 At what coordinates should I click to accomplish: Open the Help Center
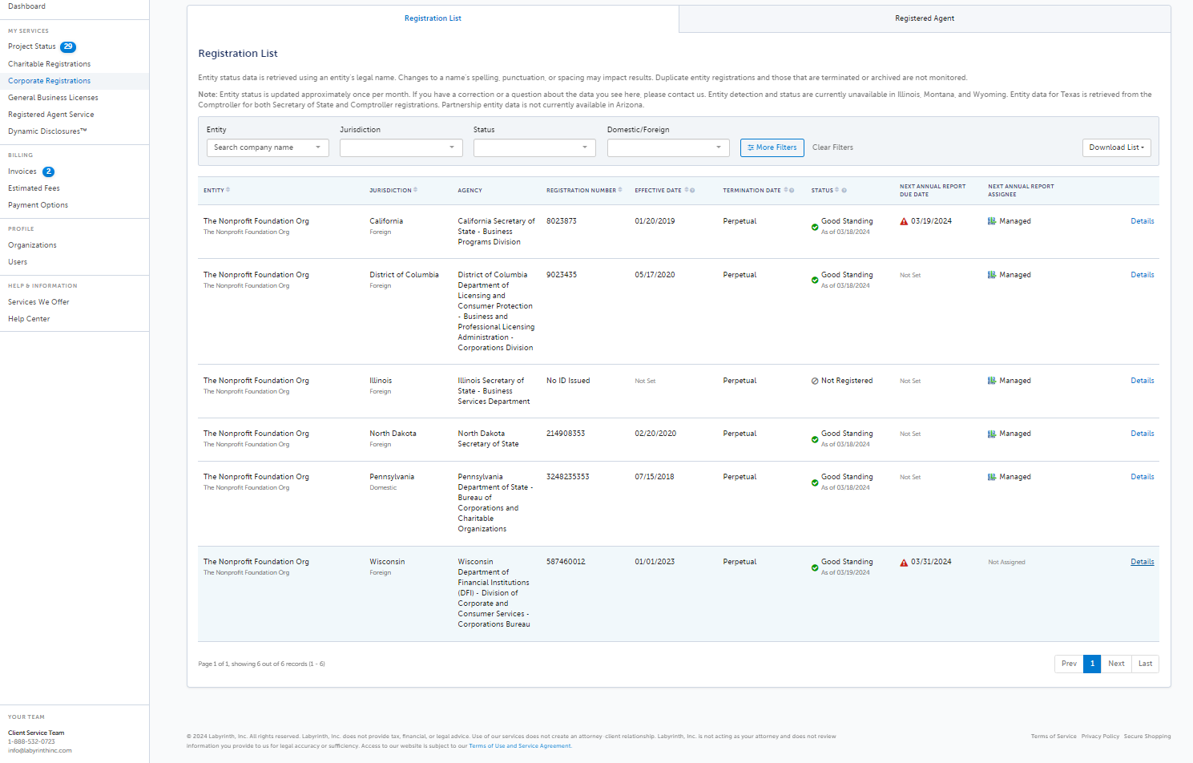pyautogui.click(x=29, y=319)
